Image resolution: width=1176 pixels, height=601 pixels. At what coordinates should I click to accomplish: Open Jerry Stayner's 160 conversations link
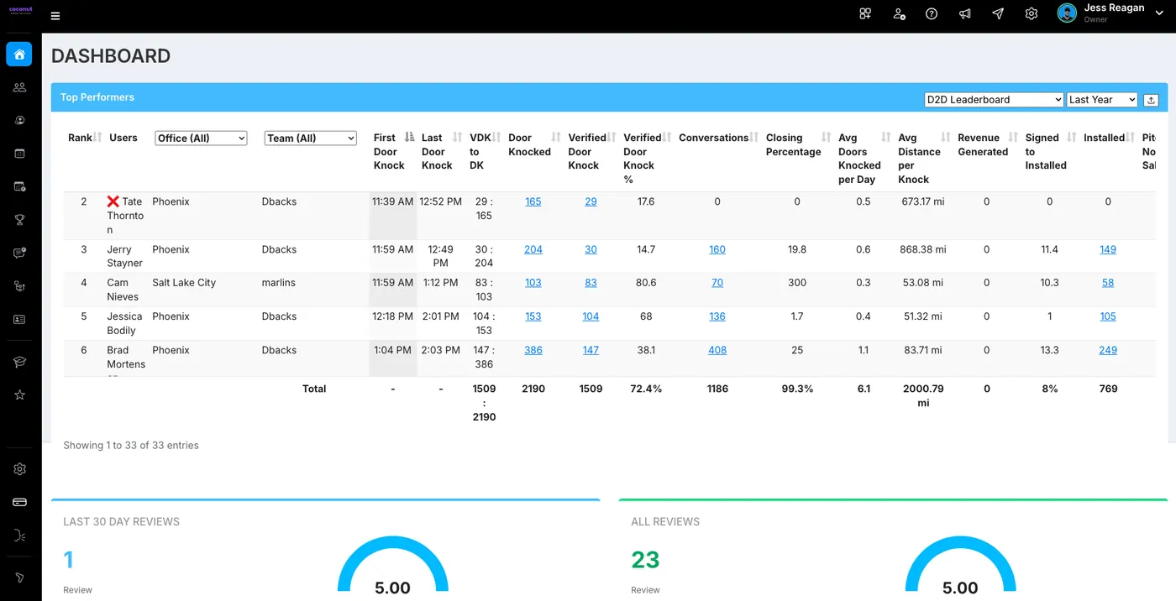coord(717,249)
